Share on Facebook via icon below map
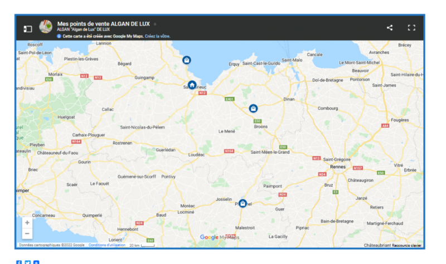 tap(19, 262)
